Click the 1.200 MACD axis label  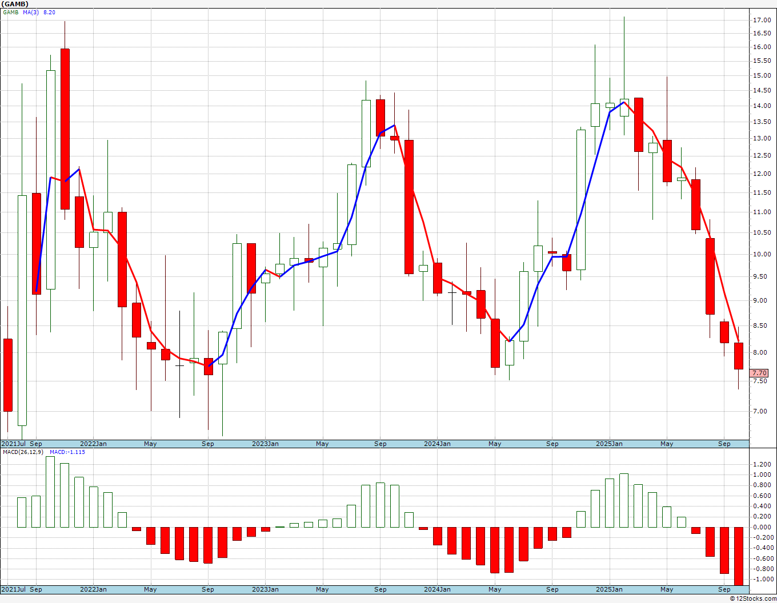click(761, 464)
